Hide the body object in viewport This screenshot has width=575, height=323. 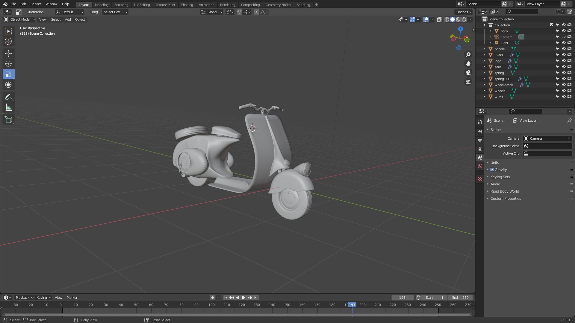tap(563, 31)
